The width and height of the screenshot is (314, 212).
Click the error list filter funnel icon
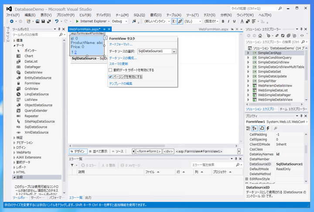click(x=72, y=165)
